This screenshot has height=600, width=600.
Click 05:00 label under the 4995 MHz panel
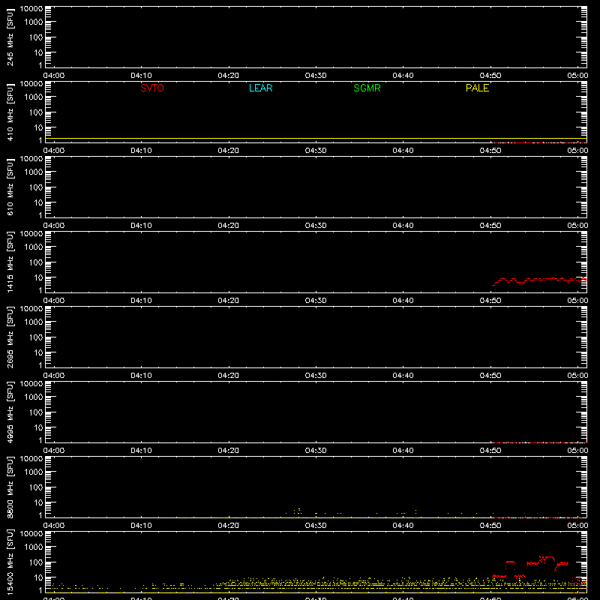pos(577,451)
